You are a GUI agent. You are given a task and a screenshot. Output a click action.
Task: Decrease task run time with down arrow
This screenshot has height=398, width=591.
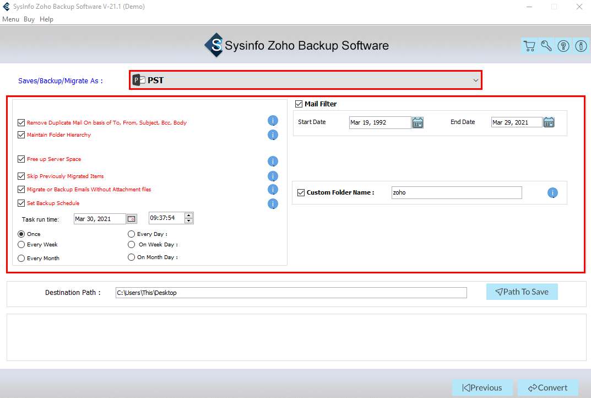coord(188,220)
